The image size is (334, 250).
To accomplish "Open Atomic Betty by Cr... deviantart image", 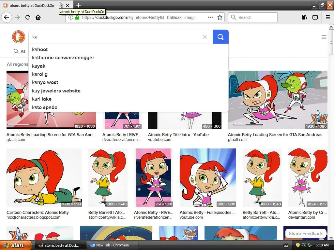I will [308, 178].
